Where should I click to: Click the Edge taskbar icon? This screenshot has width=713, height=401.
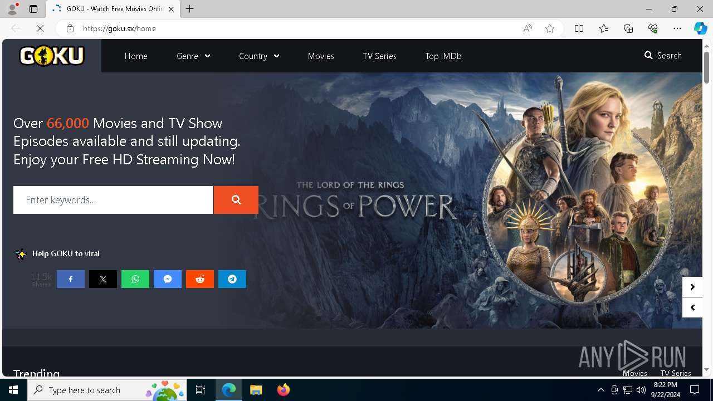point(229,390)
